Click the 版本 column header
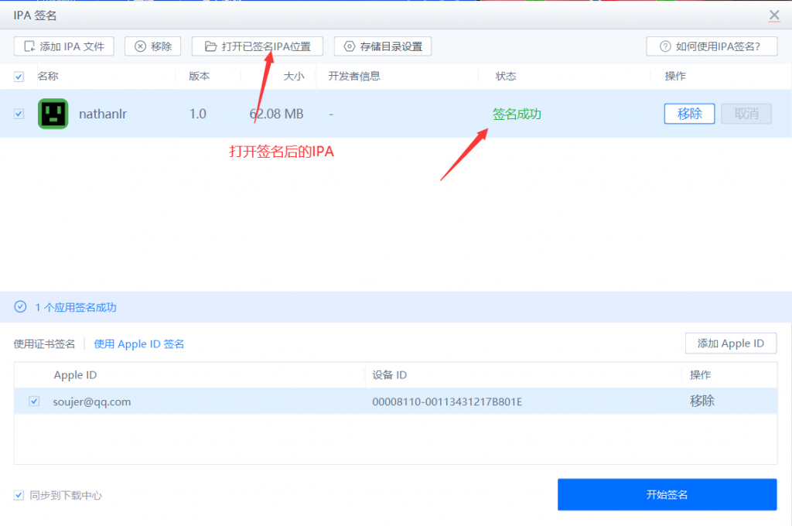Viewport: 792px width, 526px height. coord(199,77)
